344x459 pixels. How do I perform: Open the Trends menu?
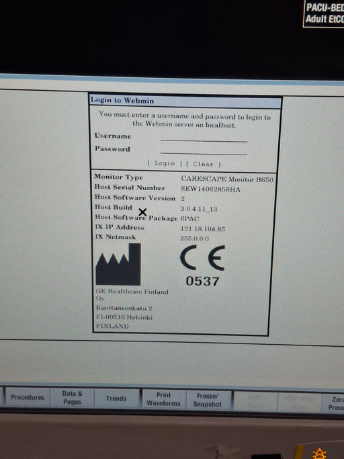coord(116,399)
